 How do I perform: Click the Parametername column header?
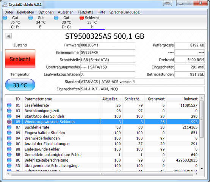tap(61, 99)
